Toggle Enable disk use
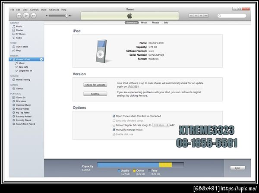Screen dimensions: 259x193 pos(114,134)
